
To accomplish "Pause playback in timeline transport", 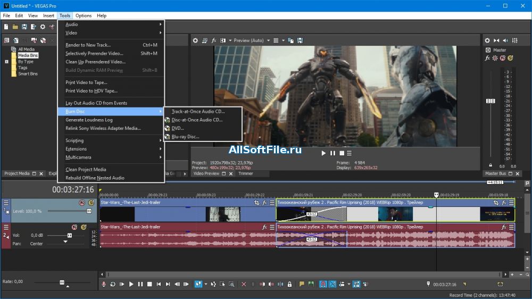I will pyautogui.click(x=140, y=284).
